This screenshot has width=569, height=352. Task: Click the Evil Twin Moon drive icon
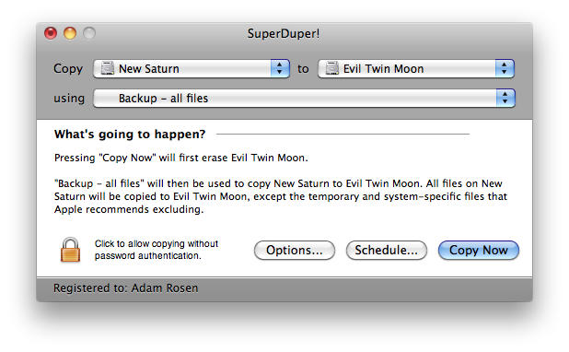coord(331,68)
